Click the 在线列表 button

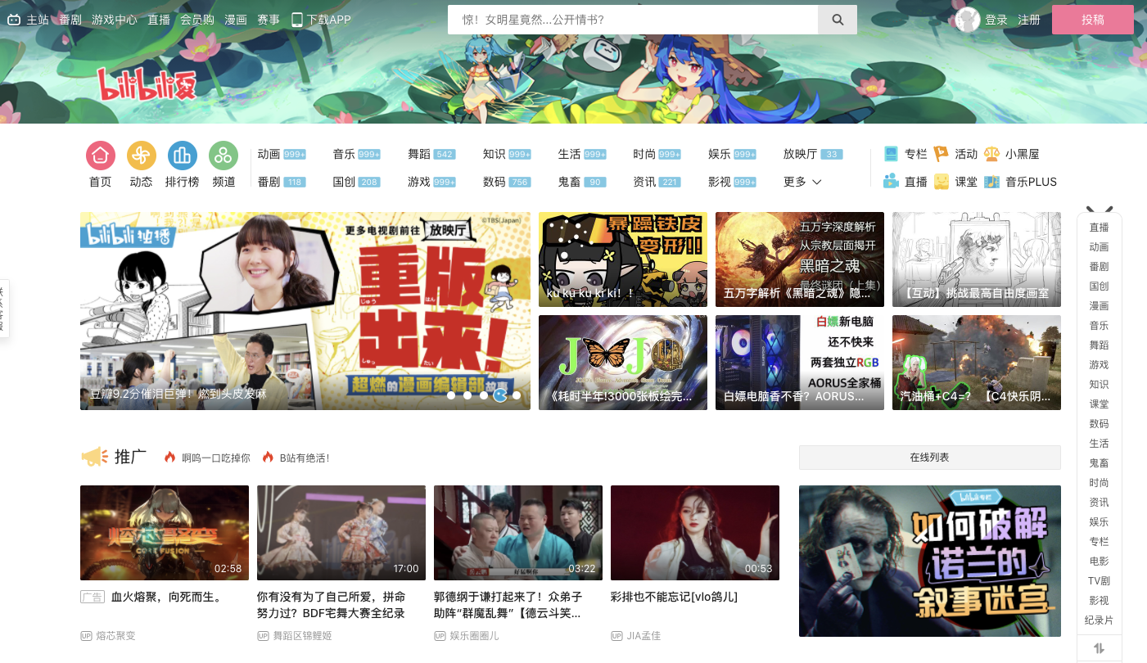(930, 458)
